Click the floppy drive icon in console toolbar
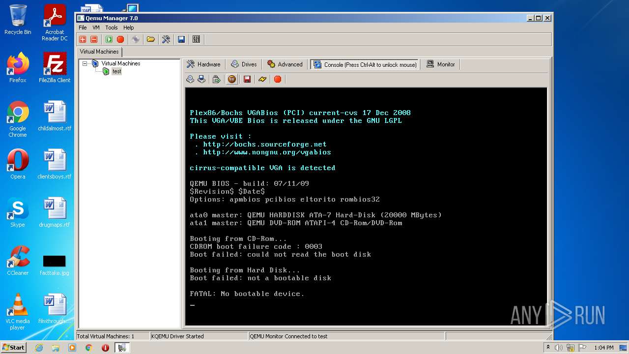 pyautogui.click(x=201, y=79)
